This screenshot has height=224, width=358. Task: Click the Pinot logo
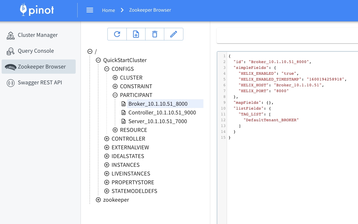37,10
